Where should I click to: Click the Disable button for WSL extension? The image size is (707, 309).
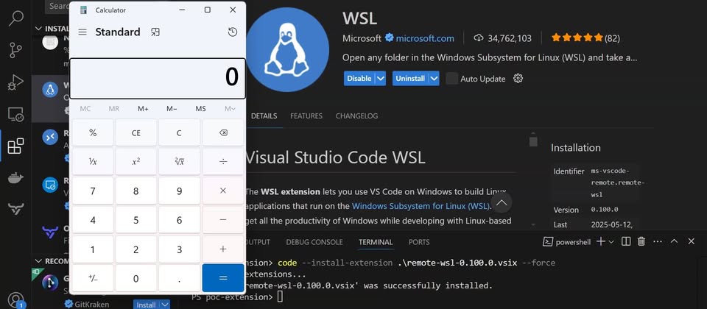coord(359,79)
